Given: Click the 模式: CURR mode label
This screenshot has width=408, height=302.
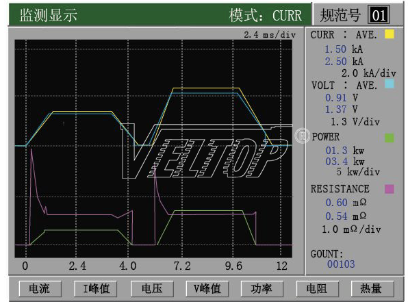Looking at the screenshot, I should [266, 15].
